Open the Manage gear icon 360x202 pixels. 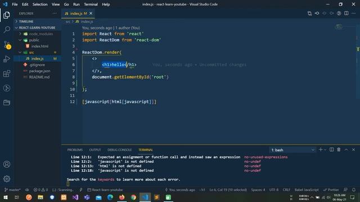pos(7,178)
